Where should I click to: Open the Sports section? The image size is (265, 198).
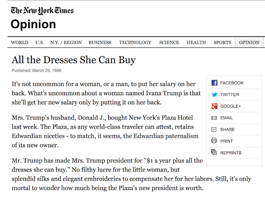222,42
